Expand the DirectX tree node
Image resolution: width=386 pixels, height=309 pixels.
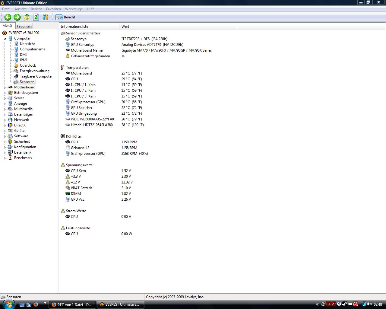pyautogui.click(x=5, y=126)
